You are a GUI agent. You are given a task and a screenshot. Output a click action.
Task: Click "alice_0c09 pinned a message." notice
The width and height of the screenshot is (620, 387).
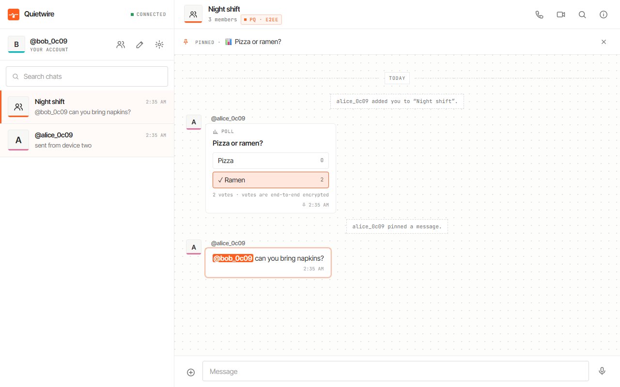(397, 226)
